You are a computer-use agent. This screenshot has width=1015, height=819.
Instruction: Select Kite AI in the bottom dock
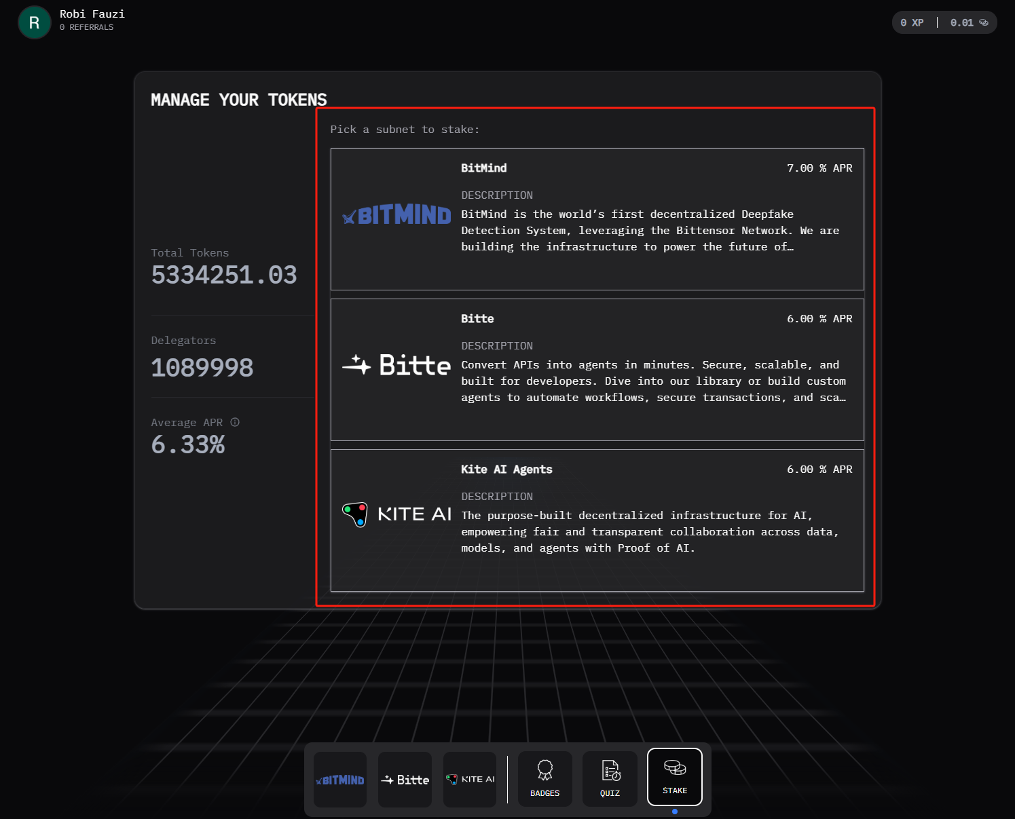(x=470, y=779)
